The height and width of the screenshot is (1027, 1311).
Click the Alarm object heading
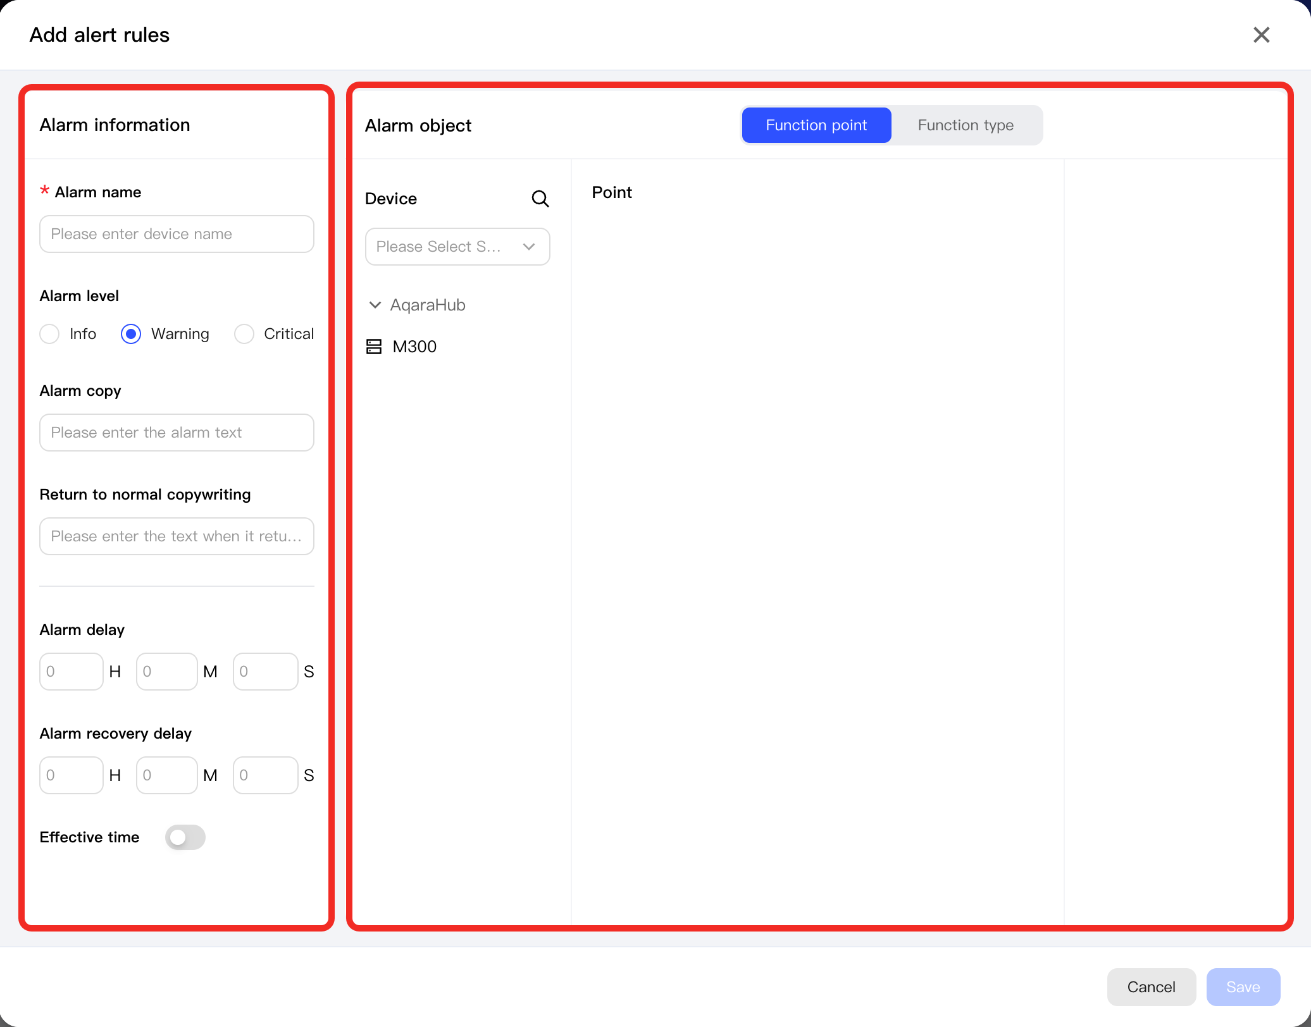click(x=418, y=125)
